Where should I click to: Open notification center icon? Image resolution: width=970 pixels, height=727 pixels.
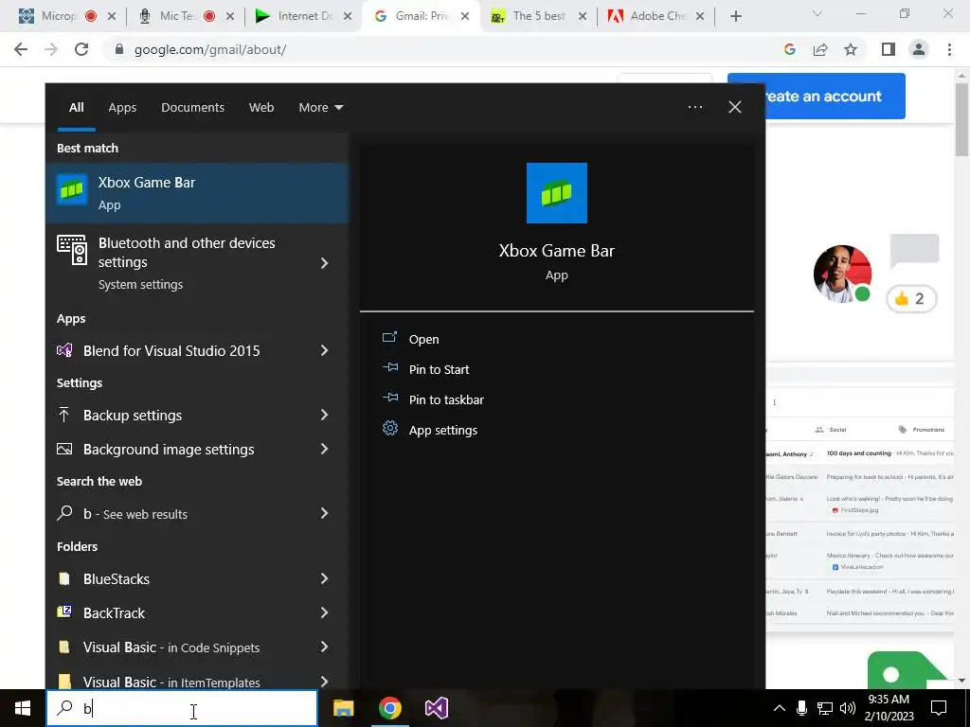click(x=939, y=708)
